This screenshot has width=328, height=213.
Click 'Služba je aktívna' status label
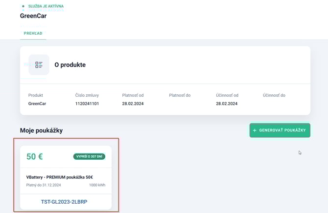46,6
